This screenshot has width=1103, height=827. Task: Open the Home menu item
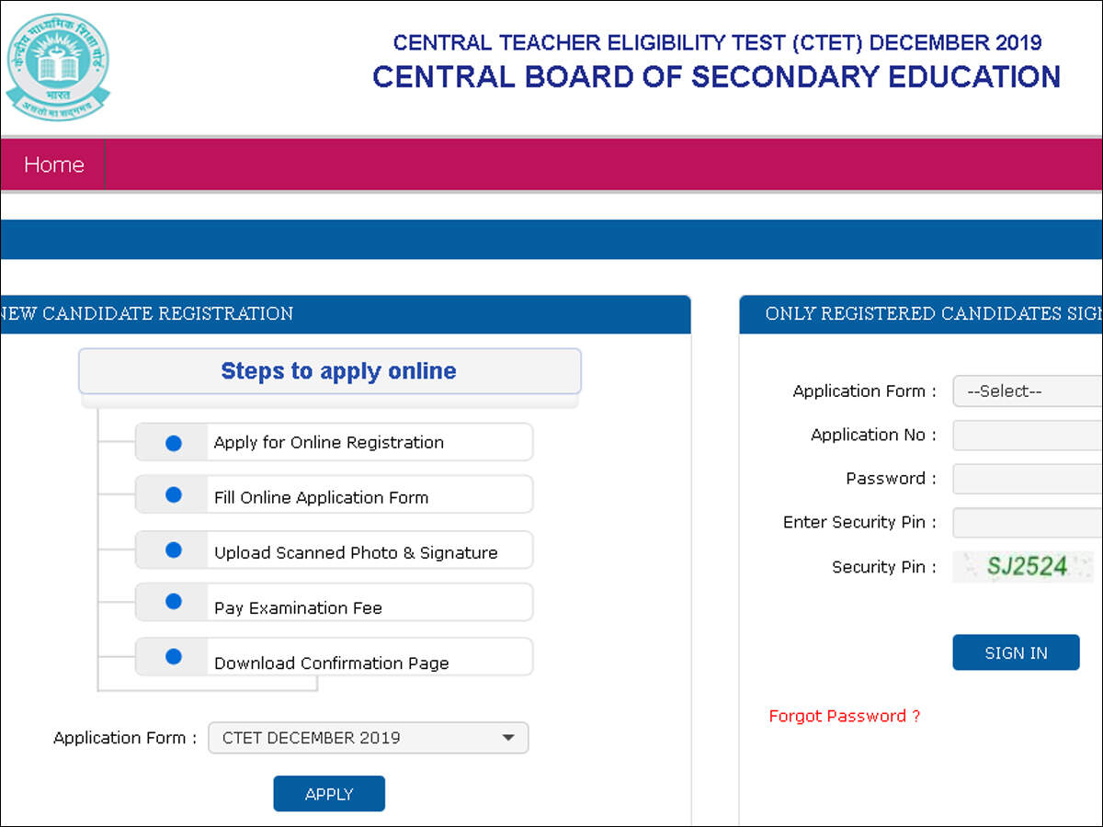[x=53, y=165]
